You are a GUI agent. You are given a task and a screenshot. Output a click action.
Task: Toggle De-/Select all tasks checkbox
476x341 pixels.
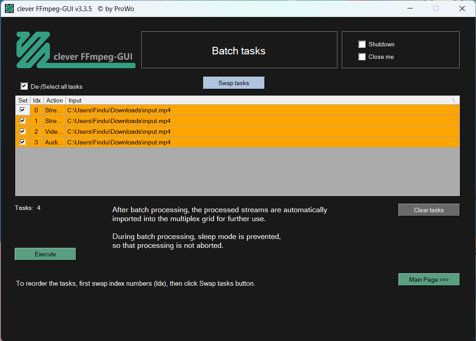tap(24, 86)
